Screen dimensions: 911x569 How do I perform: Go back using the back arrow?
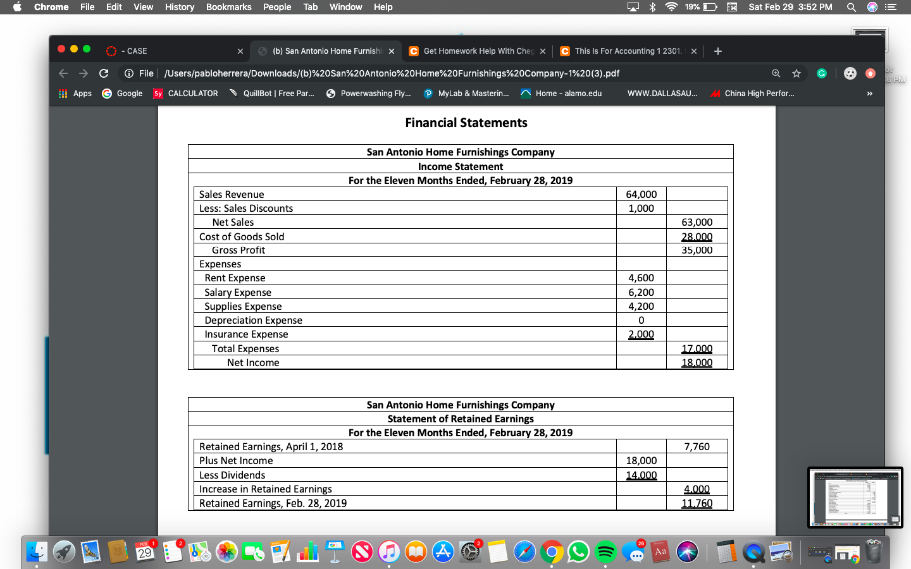pyautogui.click(x=63, y=73)
